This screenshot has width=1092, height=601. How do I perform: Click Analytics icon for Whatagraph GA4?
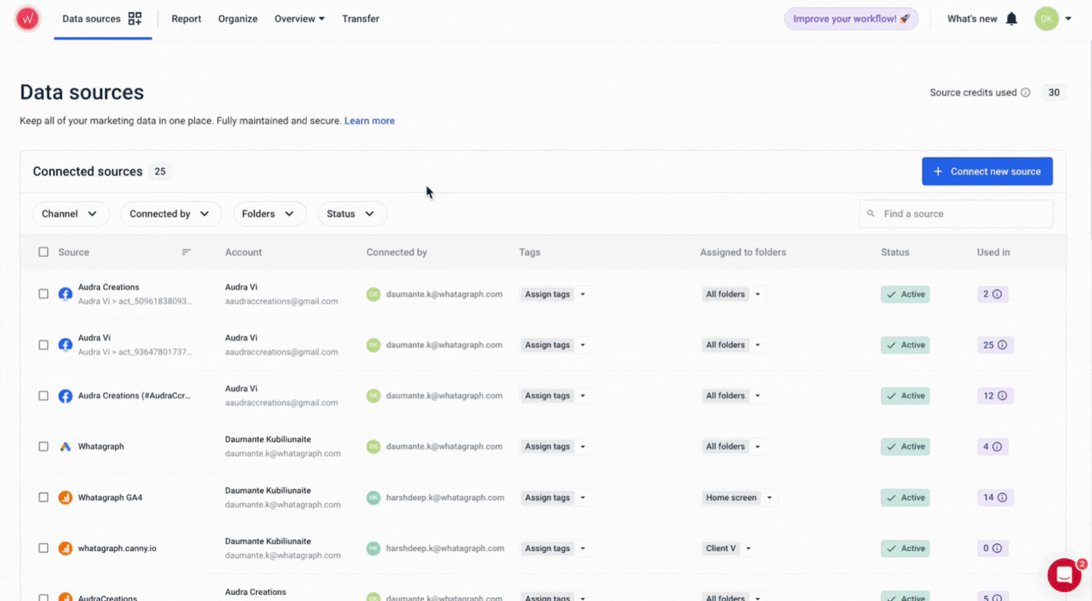65,497
